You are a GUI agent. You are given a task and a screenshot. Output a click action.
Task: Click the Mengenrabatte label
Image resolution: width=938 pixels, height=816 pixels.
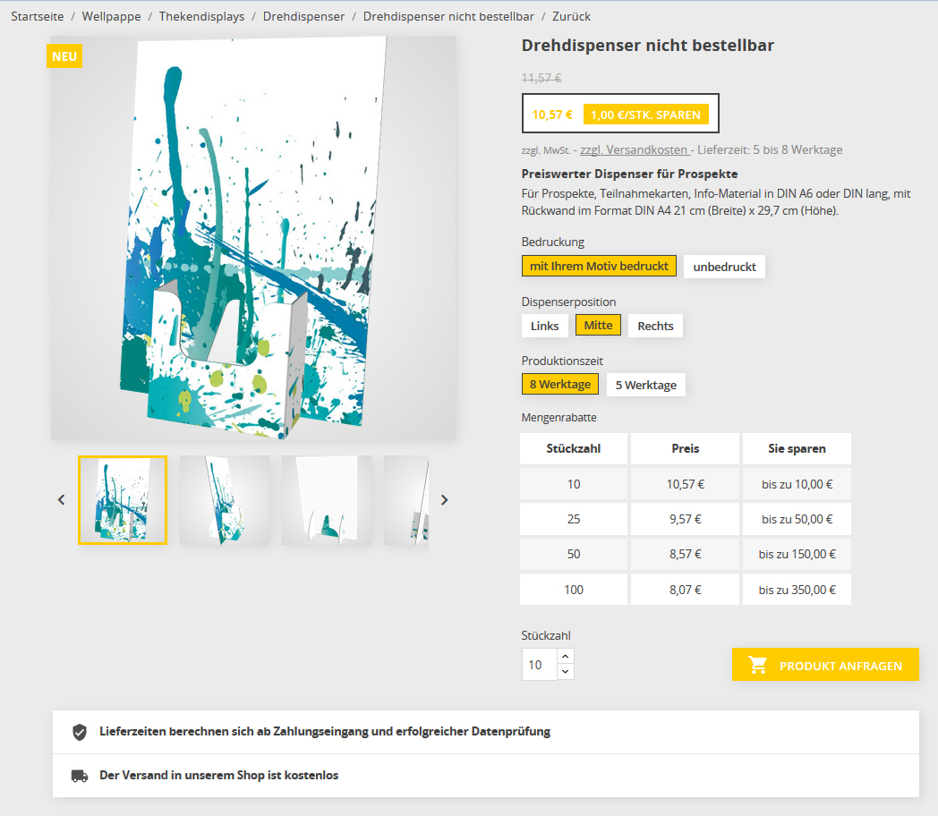click(559, 417)
